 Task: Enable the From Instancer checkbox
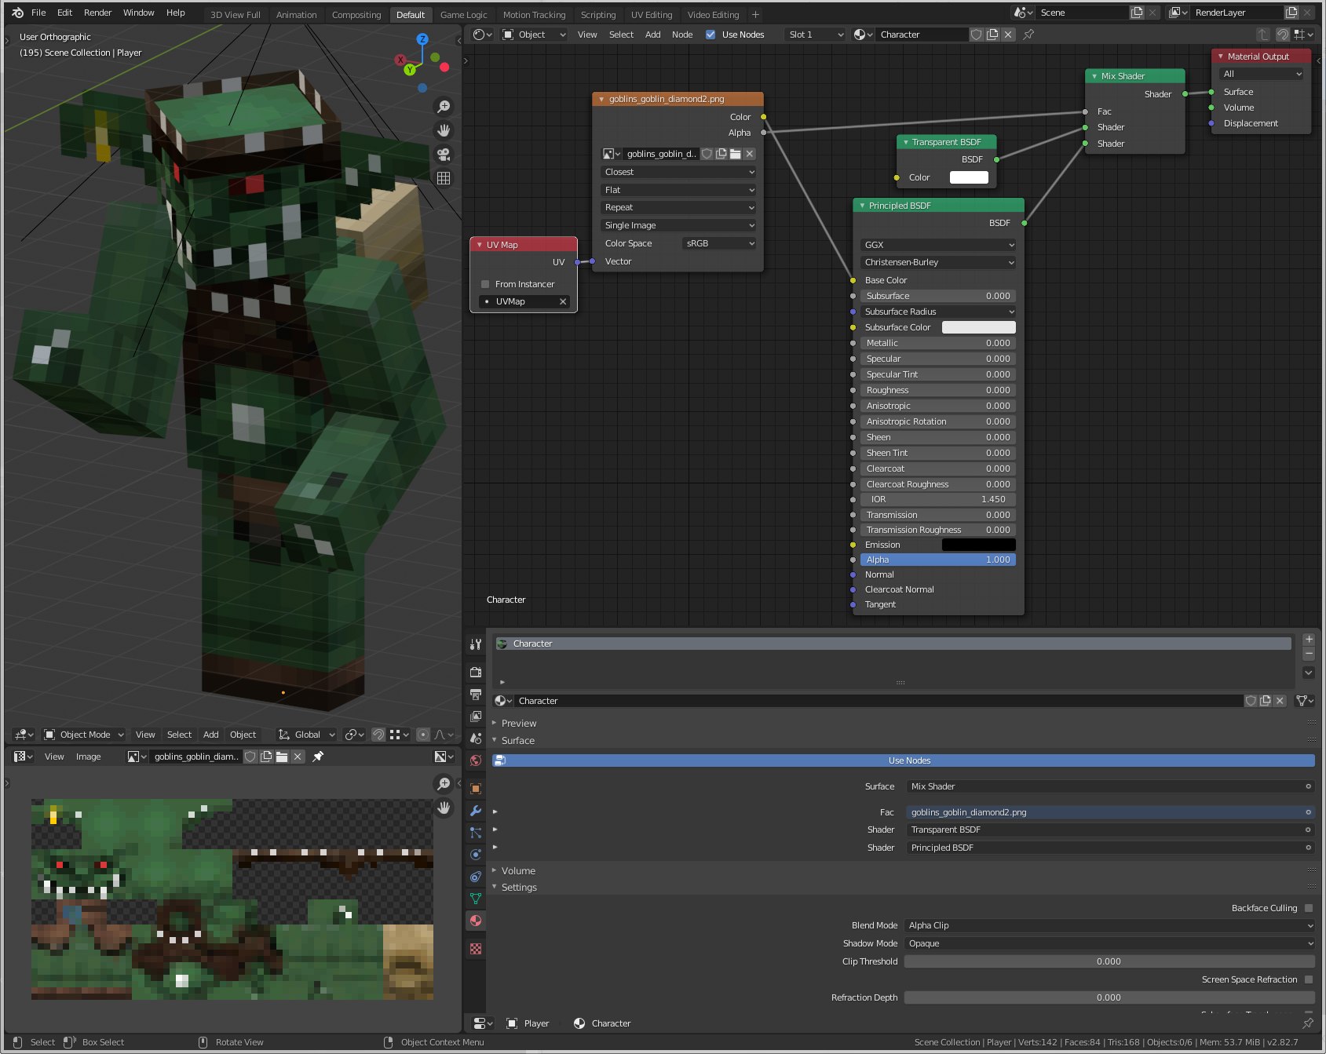(x=485, y=284)
